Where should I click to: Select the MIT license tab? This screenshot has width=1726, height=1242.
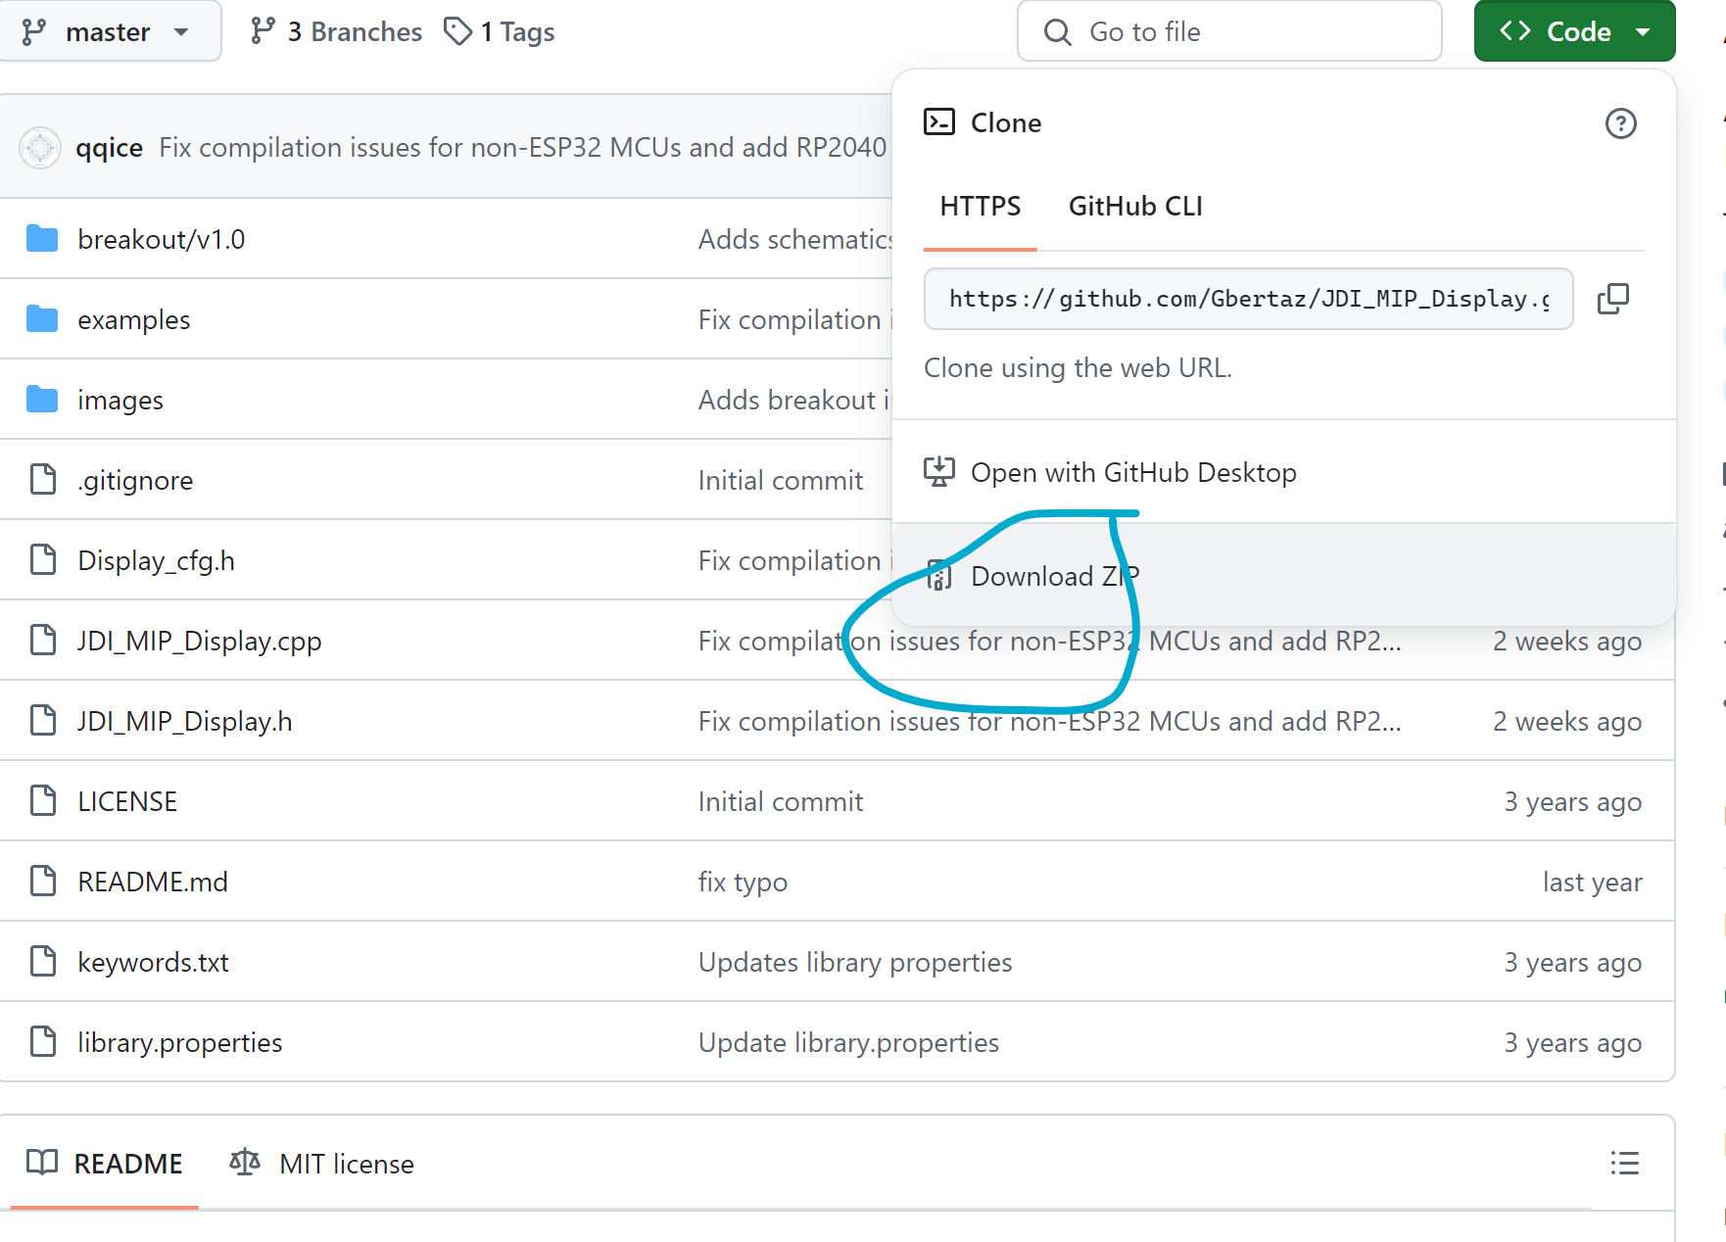(x=322, y=1164)
